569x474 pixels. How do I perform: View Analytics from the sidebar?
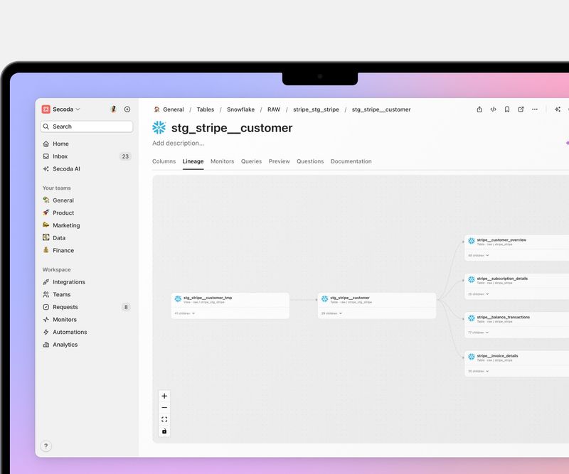[x=65, y=345]
